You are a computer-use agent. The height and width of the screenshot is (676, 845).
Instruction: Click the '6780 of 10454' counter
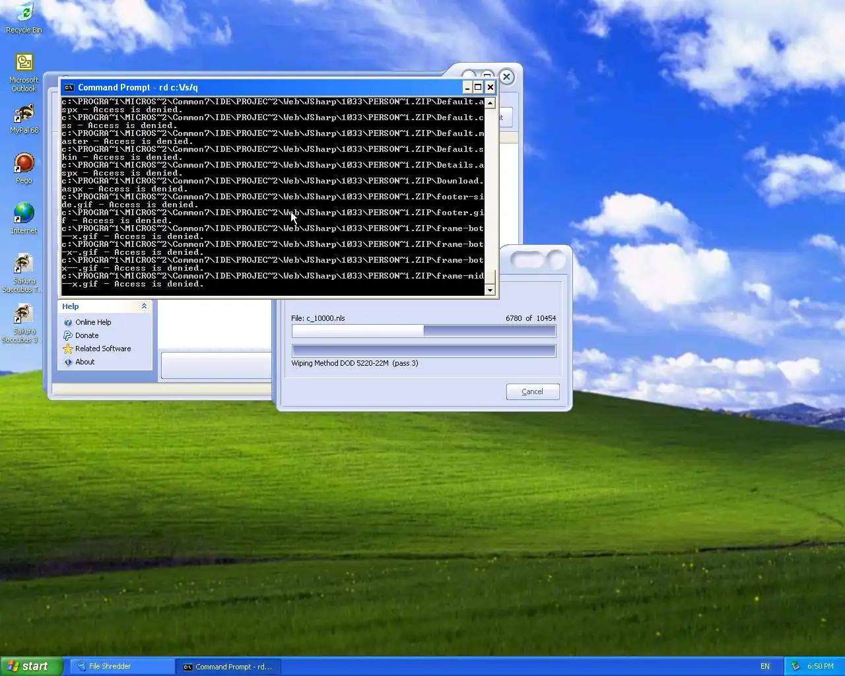pos(531,318)
